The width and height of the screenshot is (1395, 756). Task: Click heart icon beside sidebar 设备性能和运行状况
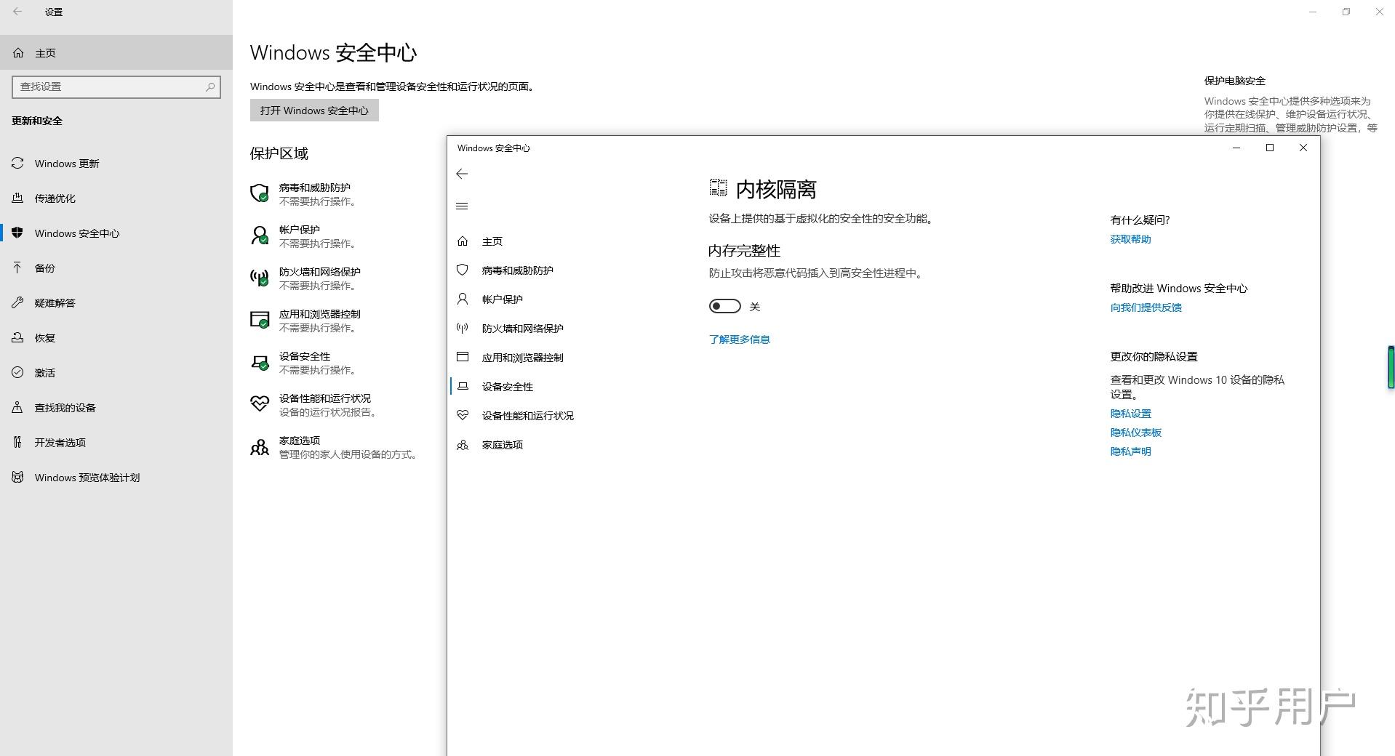pyautogui.click(x=462, y=415)
